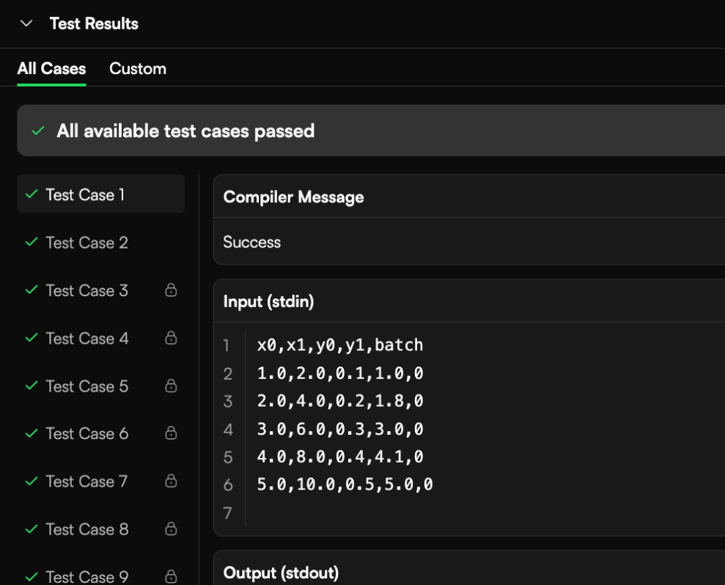Click the Input (stdin) header
This screenshot has width=725, height=585.
coord(268,301)
